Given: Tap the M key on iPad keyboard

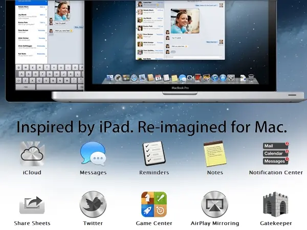Looking at the screenshot, I should point(67,80).
